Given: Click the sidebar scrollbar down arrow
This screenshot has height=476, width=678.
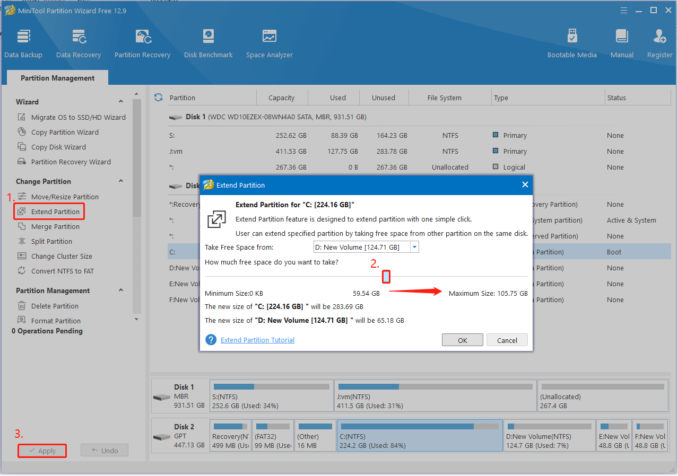Looking at the screenshot, I should [137, 319].
